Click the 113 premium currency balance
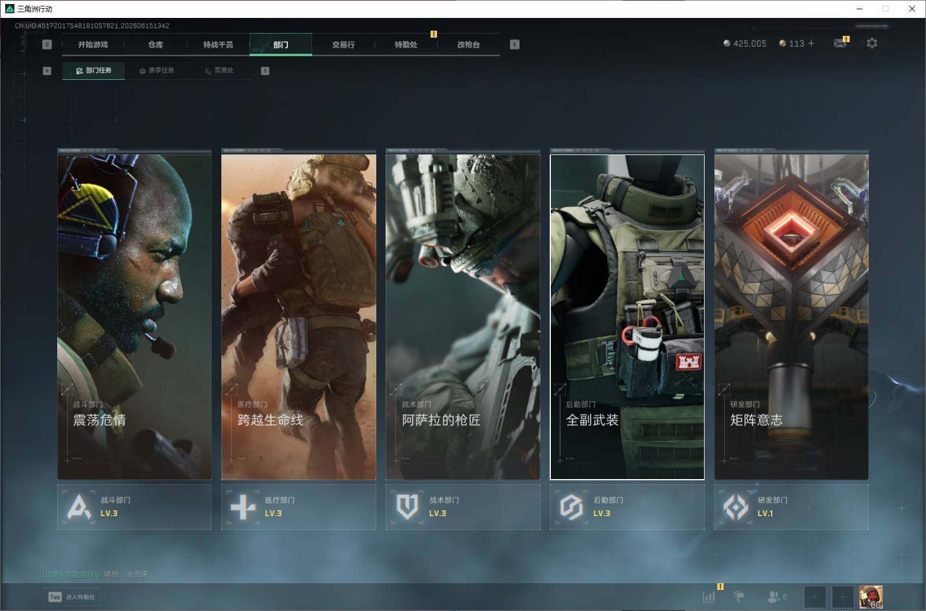This screenshot has width=926, height=611. 797,43
